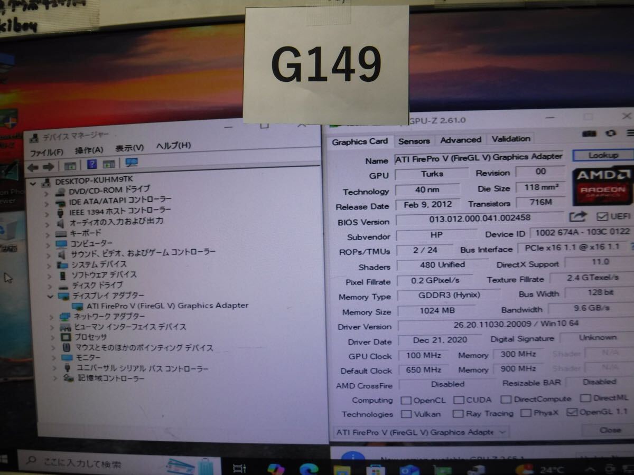Open the ヘルプ(H) menu
The width and height of the screenshot is (634, 475).
coord(173,146)
